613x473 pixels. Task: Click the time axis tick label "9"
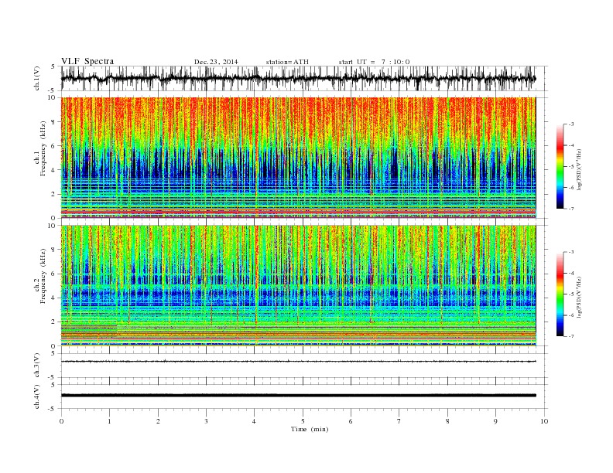(495, 421)
